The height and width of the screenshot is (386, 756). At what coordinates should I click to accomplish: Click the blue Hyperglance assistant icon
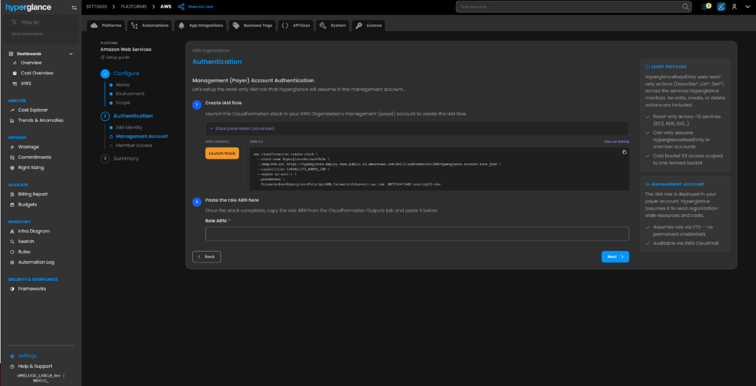click(x=721, y=6)
